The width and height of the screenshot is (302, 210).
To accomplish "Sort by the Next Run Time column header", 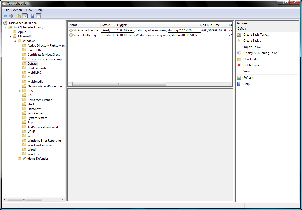I will point(213,25).
